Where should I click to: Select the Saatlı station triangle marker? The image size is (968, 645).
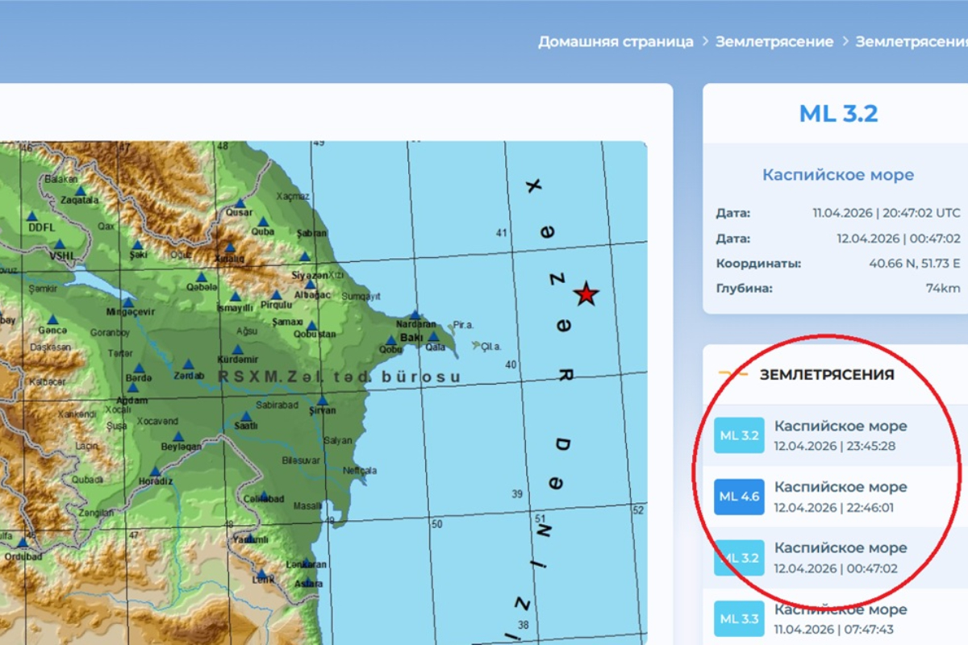click(x=246, y=416)
